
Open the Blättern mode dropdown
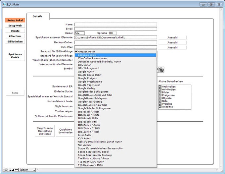(x=27, y=170)
